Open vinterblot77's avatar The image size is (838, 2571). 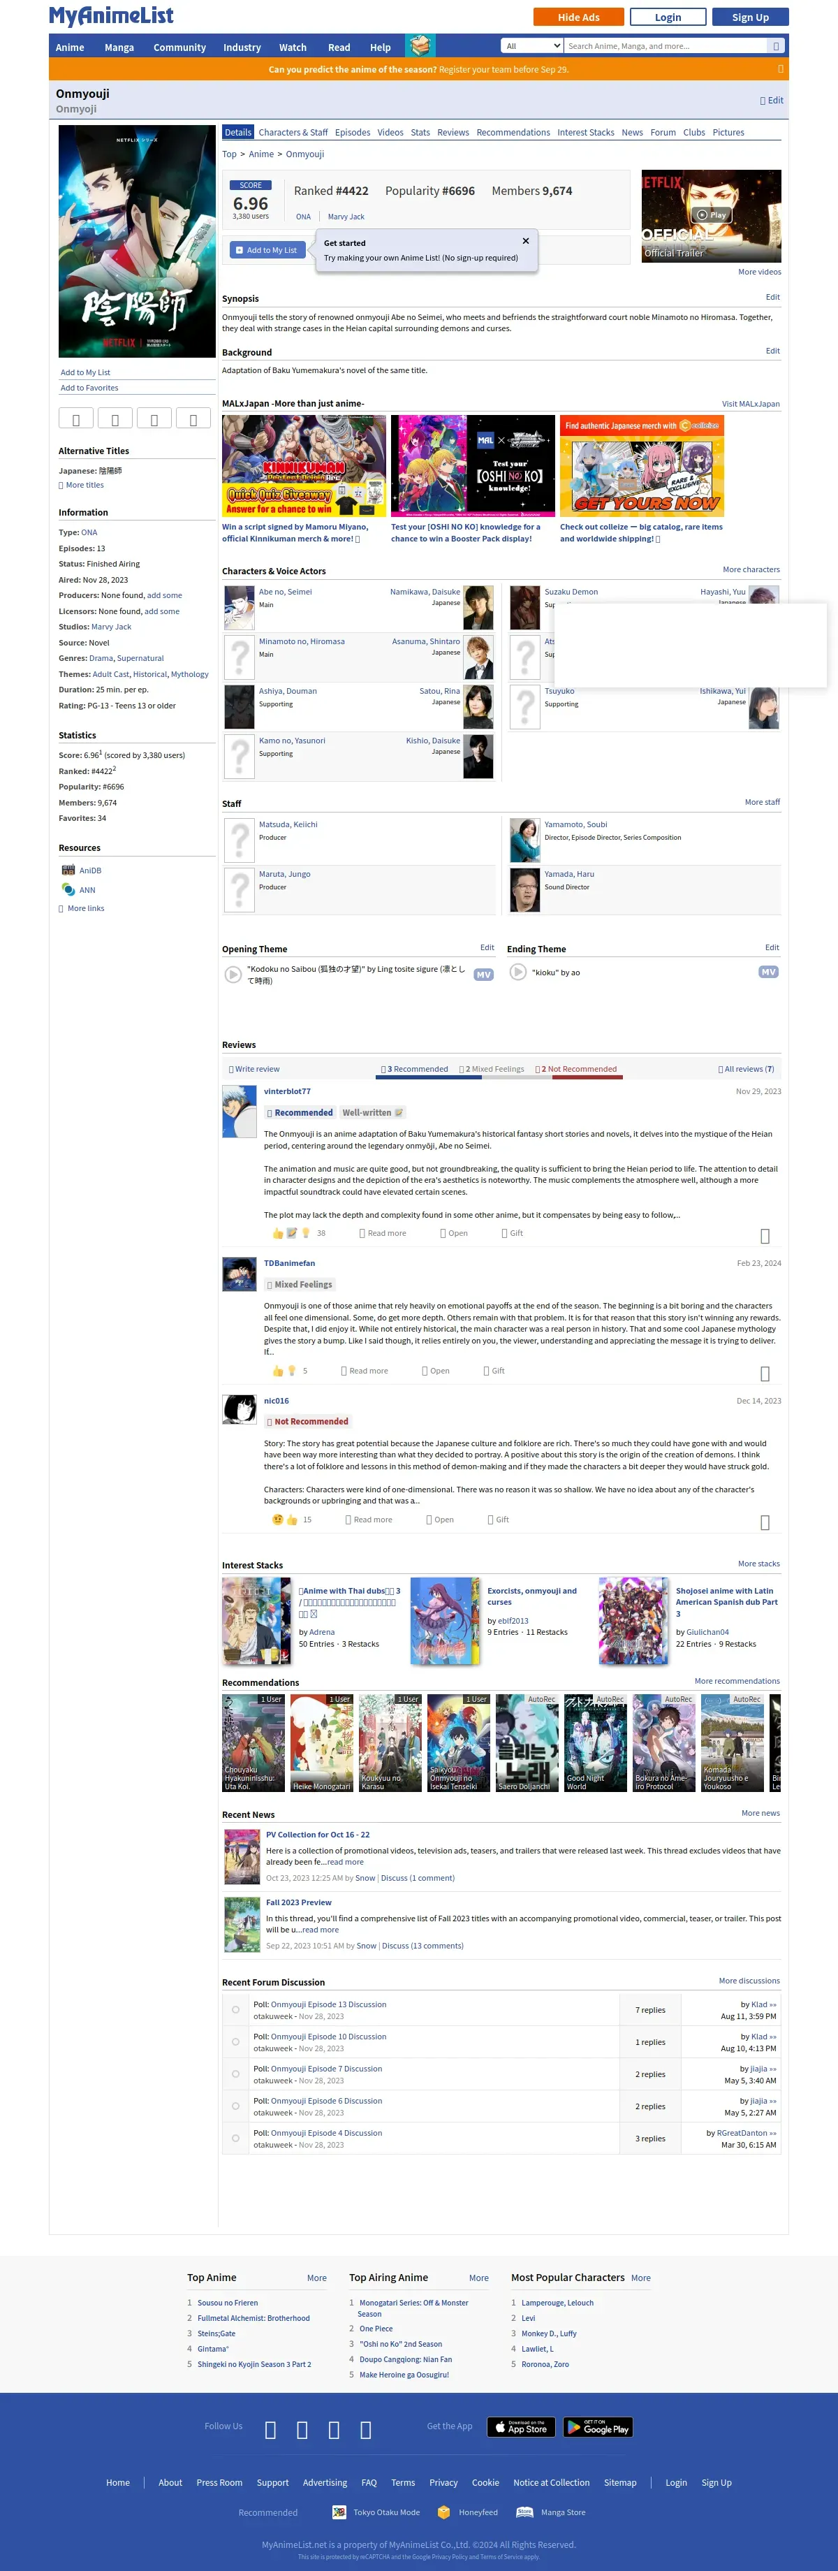point(240,1112)
